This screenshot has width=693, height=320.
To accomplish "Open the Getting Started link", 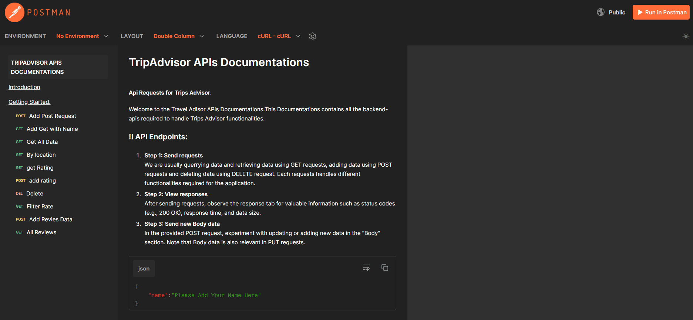I will 30,102.
